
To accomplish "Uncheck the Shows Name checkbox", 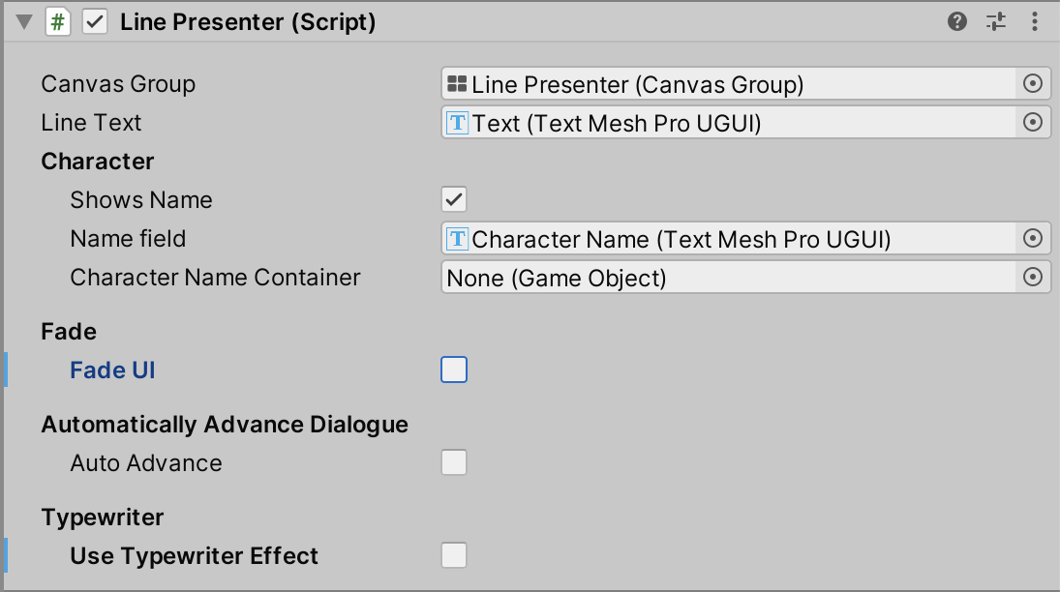I will pyautogui.click(x=454, y=200).
